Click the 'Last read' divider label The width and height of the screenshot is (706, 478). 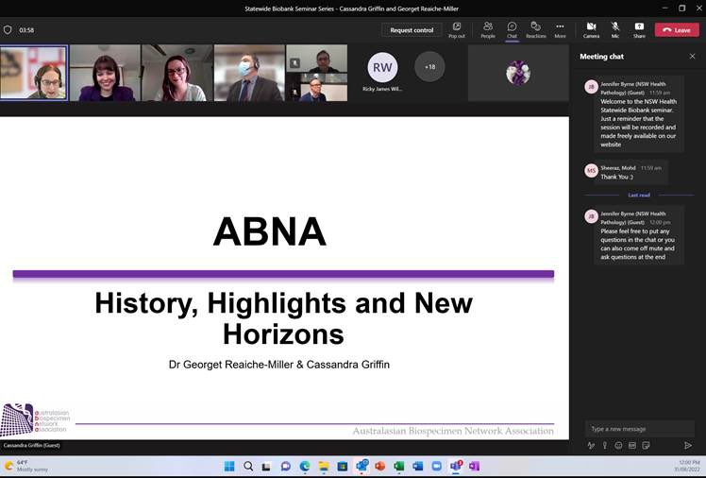coord(639,196)
